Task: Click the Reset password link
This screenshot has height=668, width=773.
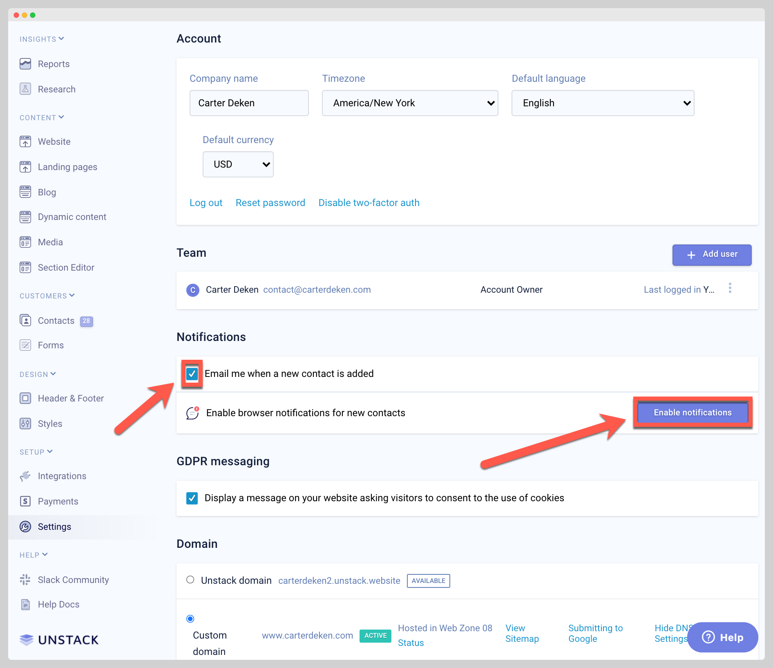Action: (x=270, y=203)
